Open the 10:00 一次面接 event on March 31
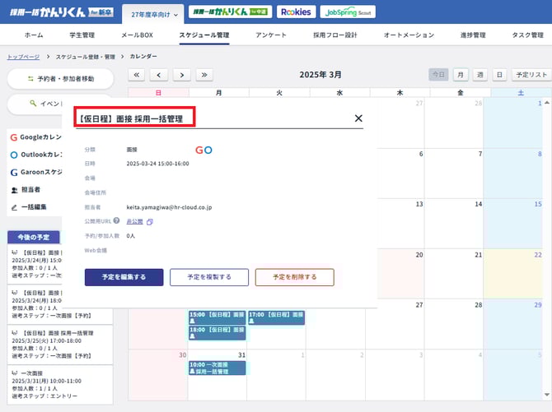Image resolution: width=552 pixels, height=412 pixels. click(217, 368)
